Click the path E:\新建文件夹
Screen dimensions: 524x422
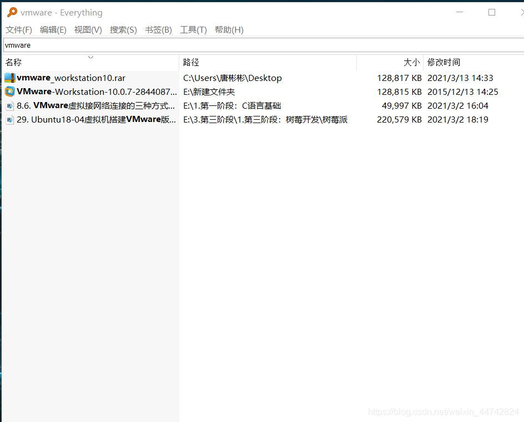(x=209, y=92)
